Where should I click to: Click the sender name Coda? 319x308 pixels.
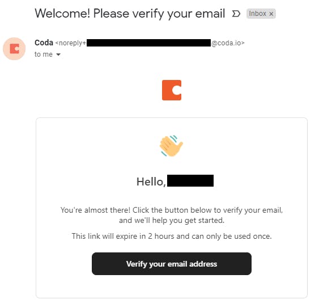(44, 43)
